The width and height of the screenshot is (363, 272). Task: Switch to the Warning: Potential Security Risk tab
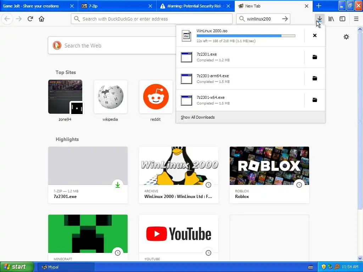(194, 6)
